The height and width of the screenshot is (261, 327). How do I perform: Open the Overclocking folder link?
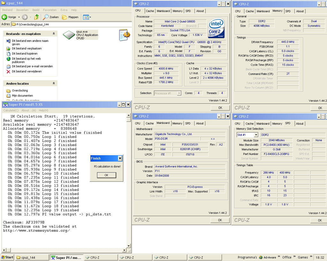(20, 91)
